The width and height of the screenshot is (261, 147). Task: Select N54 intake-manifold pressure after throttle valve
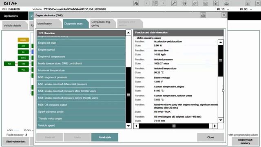coord(81,91)
